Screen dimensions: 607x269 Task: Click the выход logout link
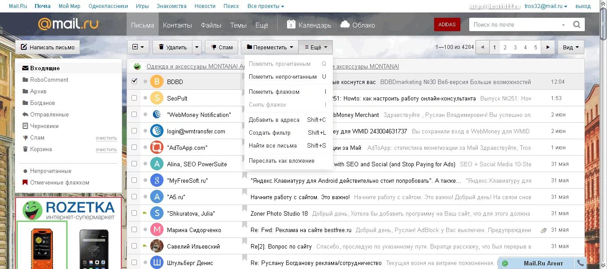click(583, 6)
